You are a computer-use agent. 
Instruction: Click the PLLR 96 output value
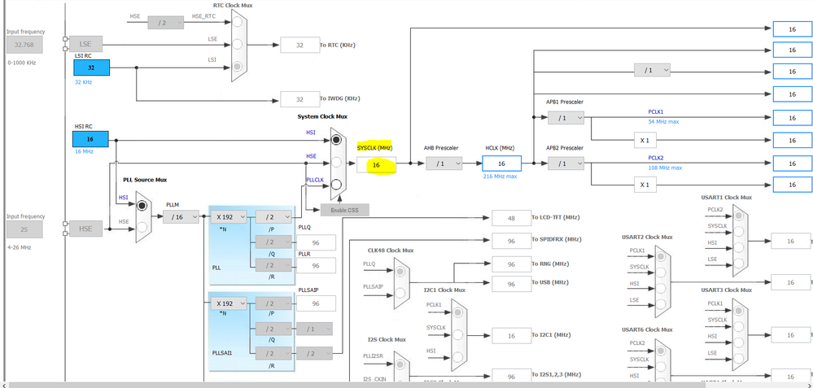(316, 266)
